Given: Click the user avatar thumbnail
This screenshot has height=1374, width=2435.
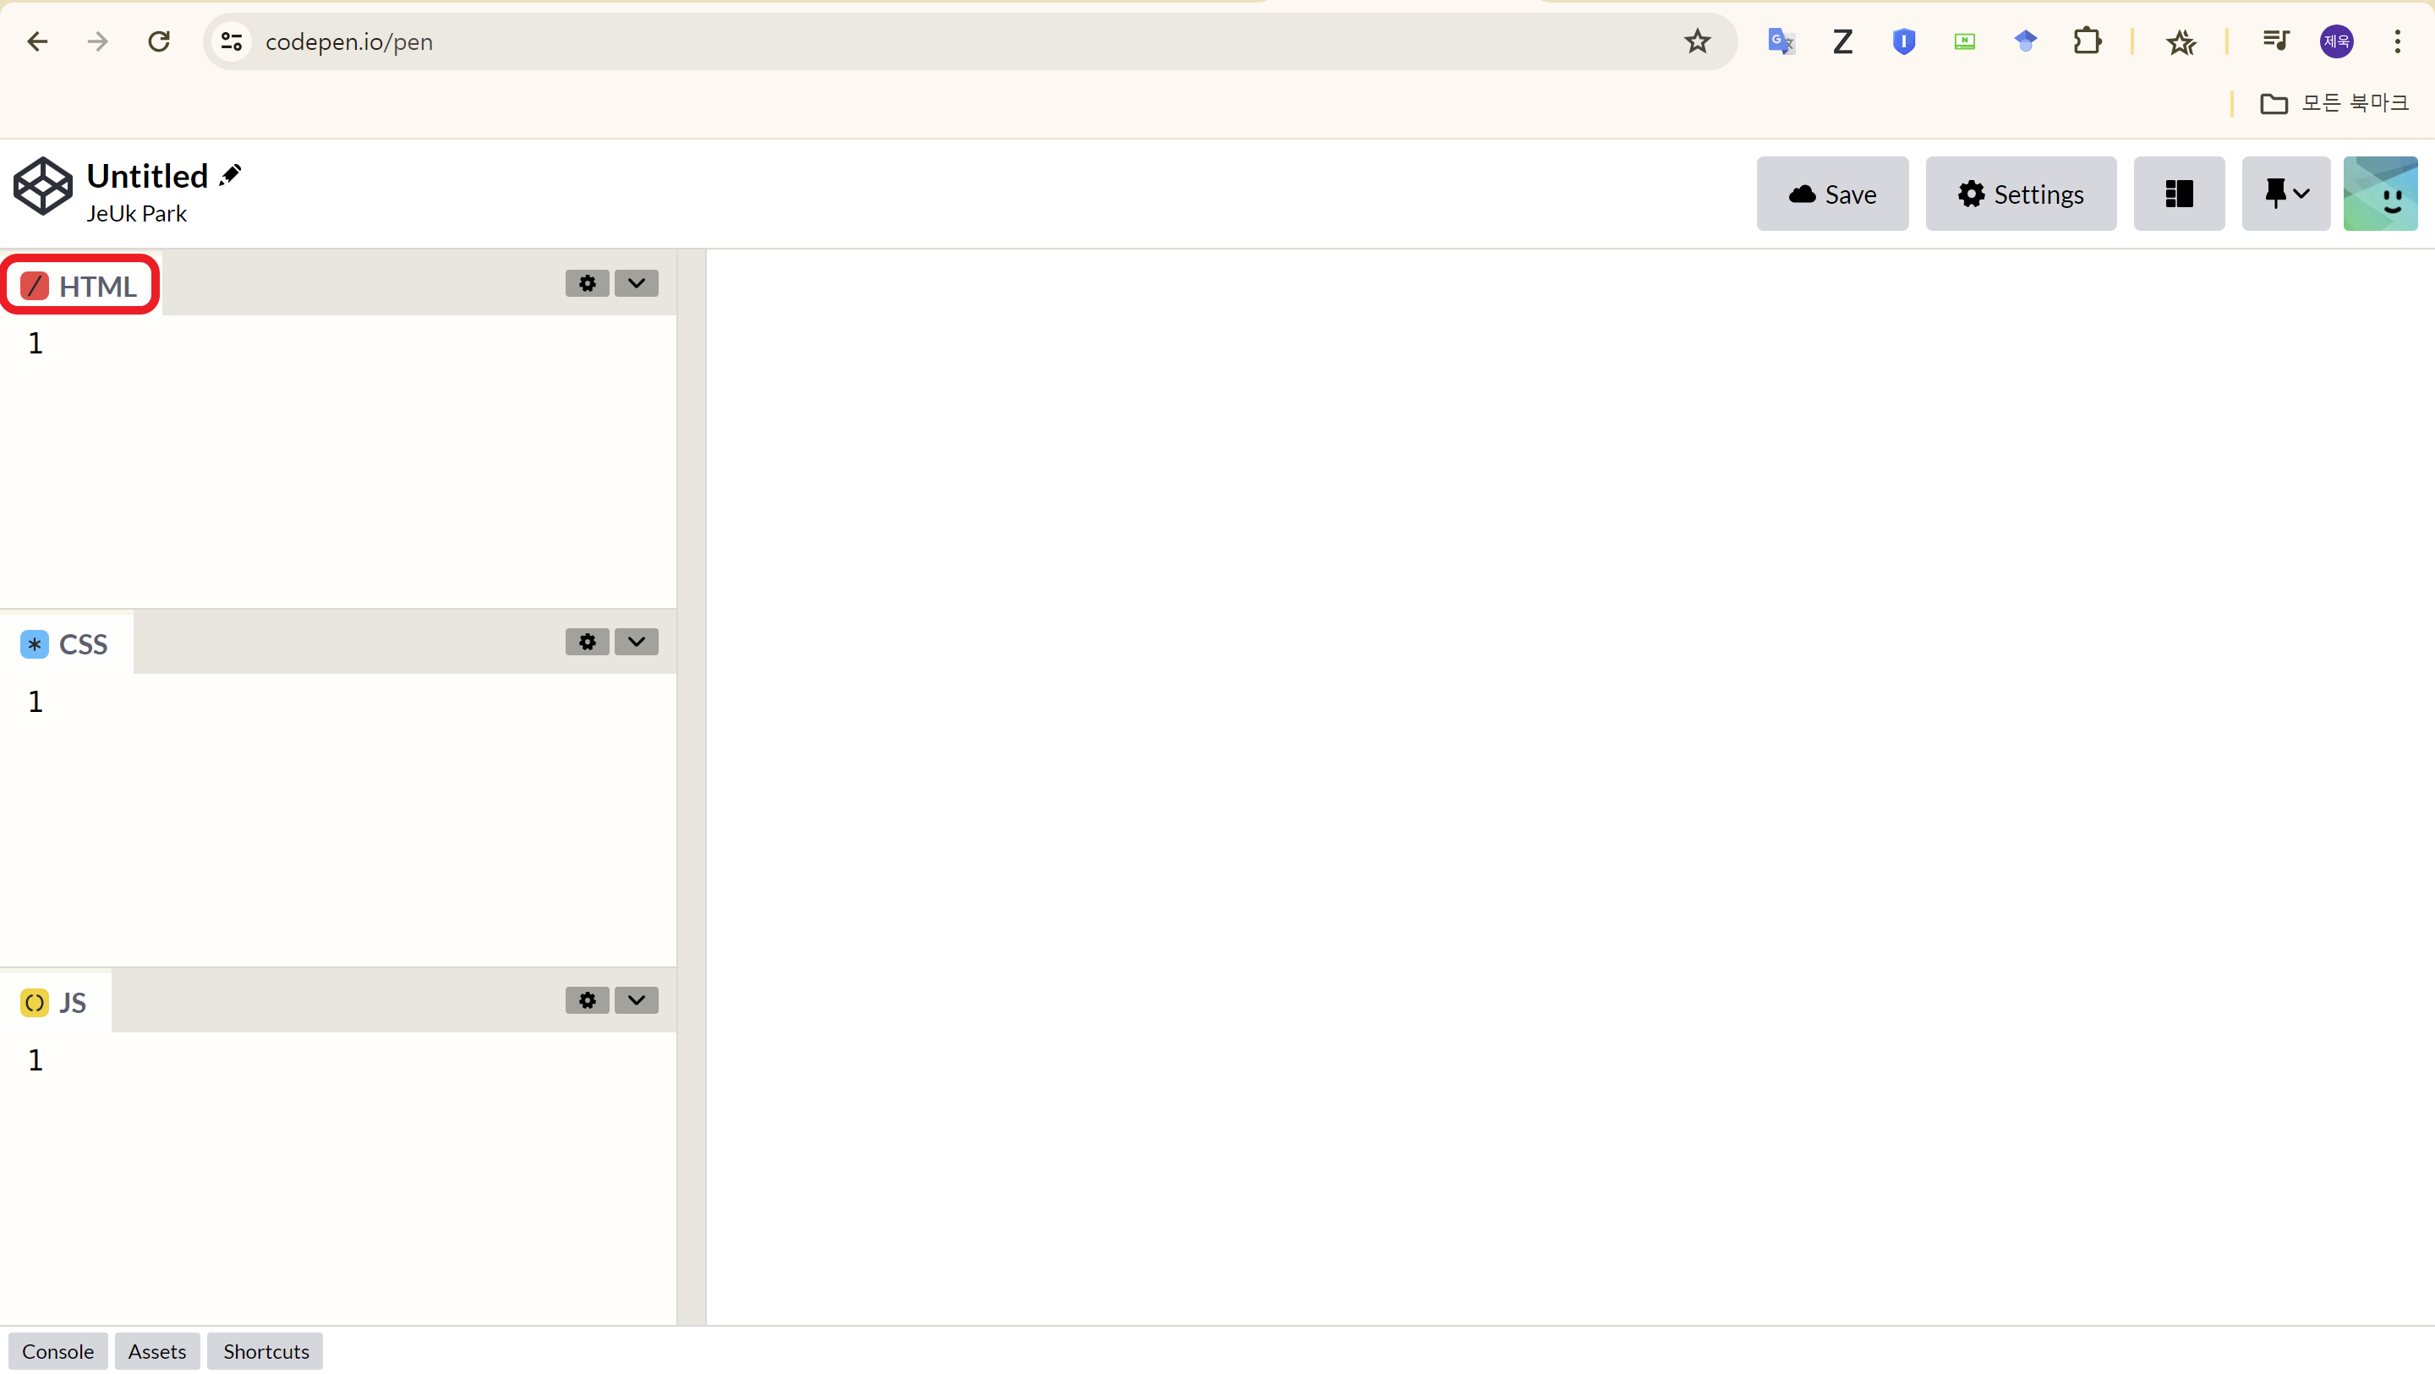Looking at the screenshot, I should tap(2379, 194).
